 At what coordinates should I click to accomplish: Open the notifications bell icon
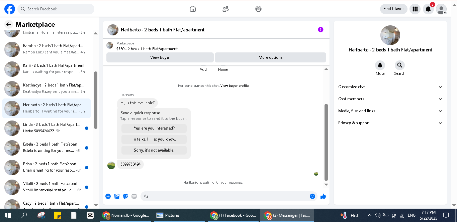(428, 9)
